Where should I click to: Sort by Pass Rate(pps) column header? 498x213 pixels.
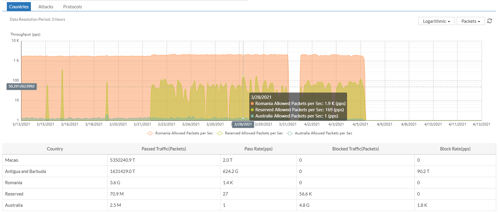coord(258,149)
